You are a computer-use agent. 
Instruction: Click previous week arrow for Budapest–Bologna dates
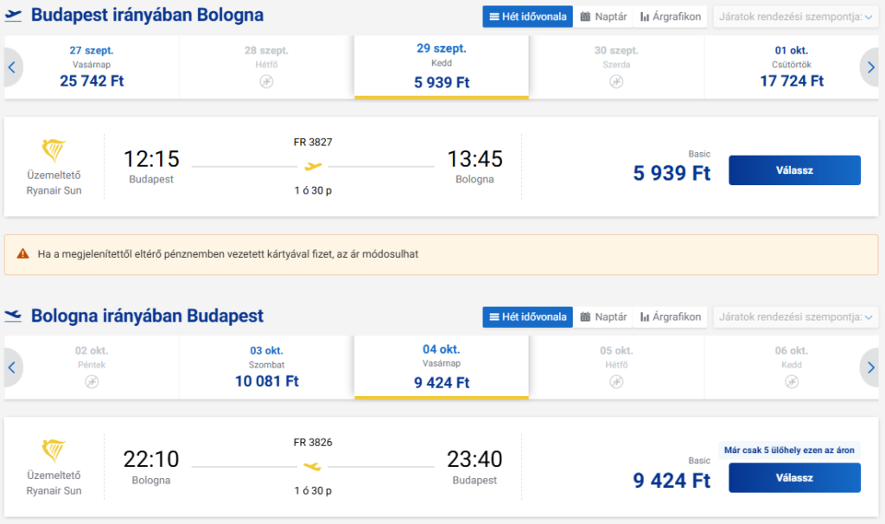click(12, 67)
